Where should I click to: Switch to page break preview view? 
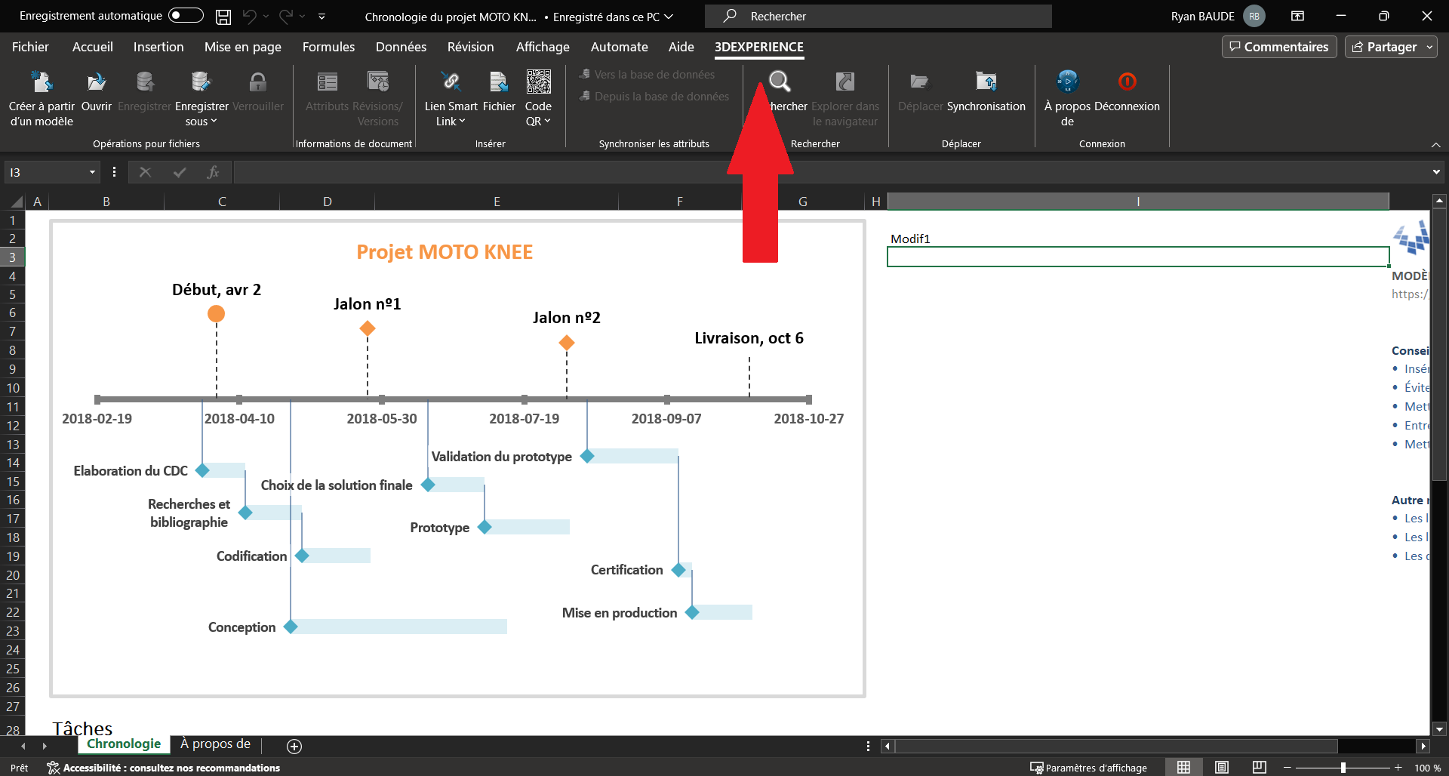tap(1259, 767)
